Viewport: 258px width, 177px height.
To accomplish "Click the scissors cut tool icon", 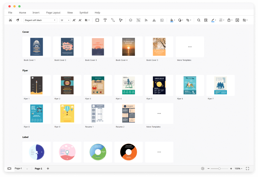I will click(10, 20).
